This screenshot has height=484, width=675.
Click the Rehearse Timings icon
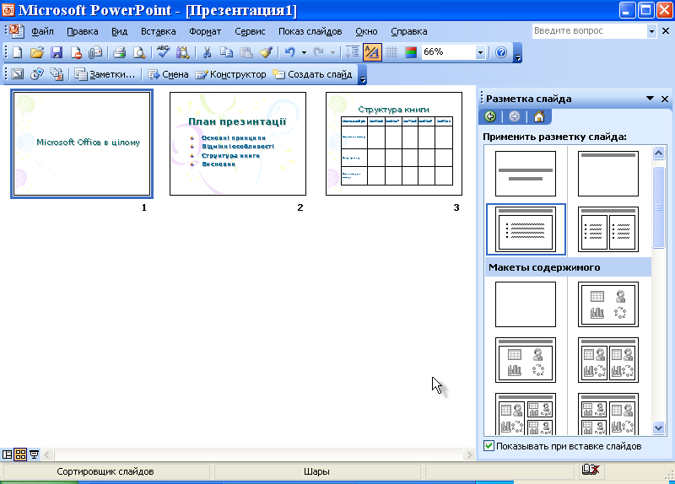37,74
